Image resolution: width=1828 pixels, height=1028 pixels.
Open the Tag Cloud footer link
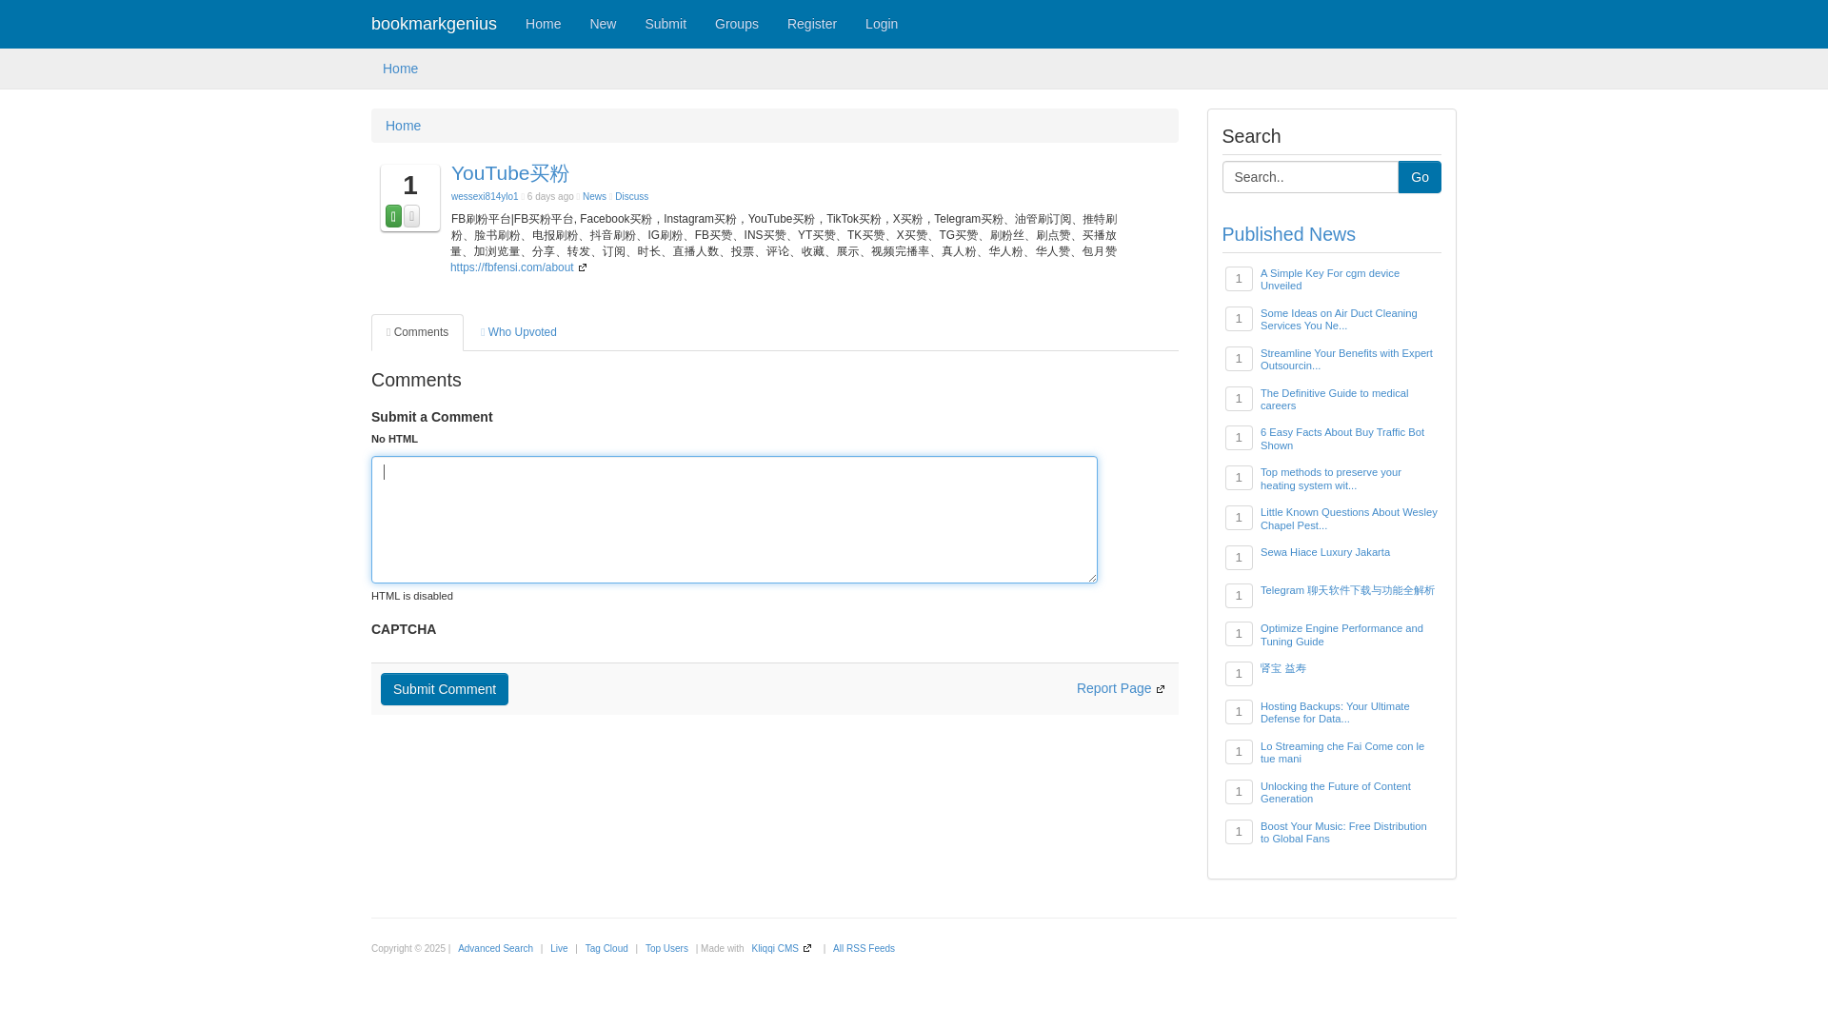pos(606,949)
